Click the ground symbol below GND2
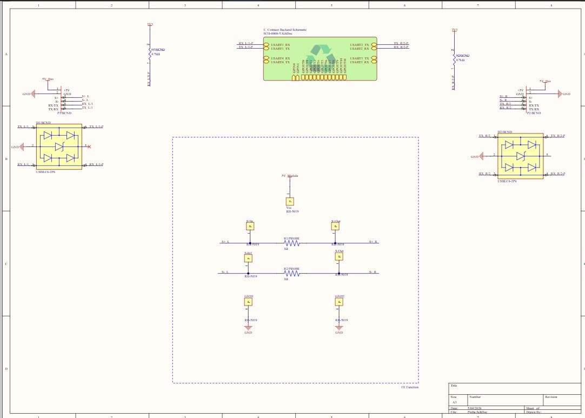Image resolution: width=585 pixels, height=418 pixels. (x=339, y=328)
